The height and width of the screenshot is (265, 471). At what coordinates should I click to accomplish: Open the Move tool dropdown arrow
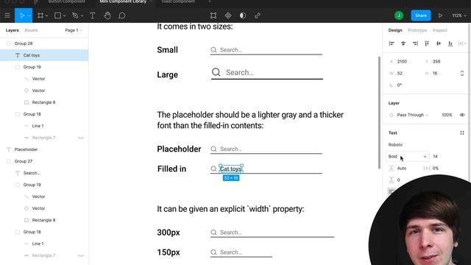[x=29, y=15]
